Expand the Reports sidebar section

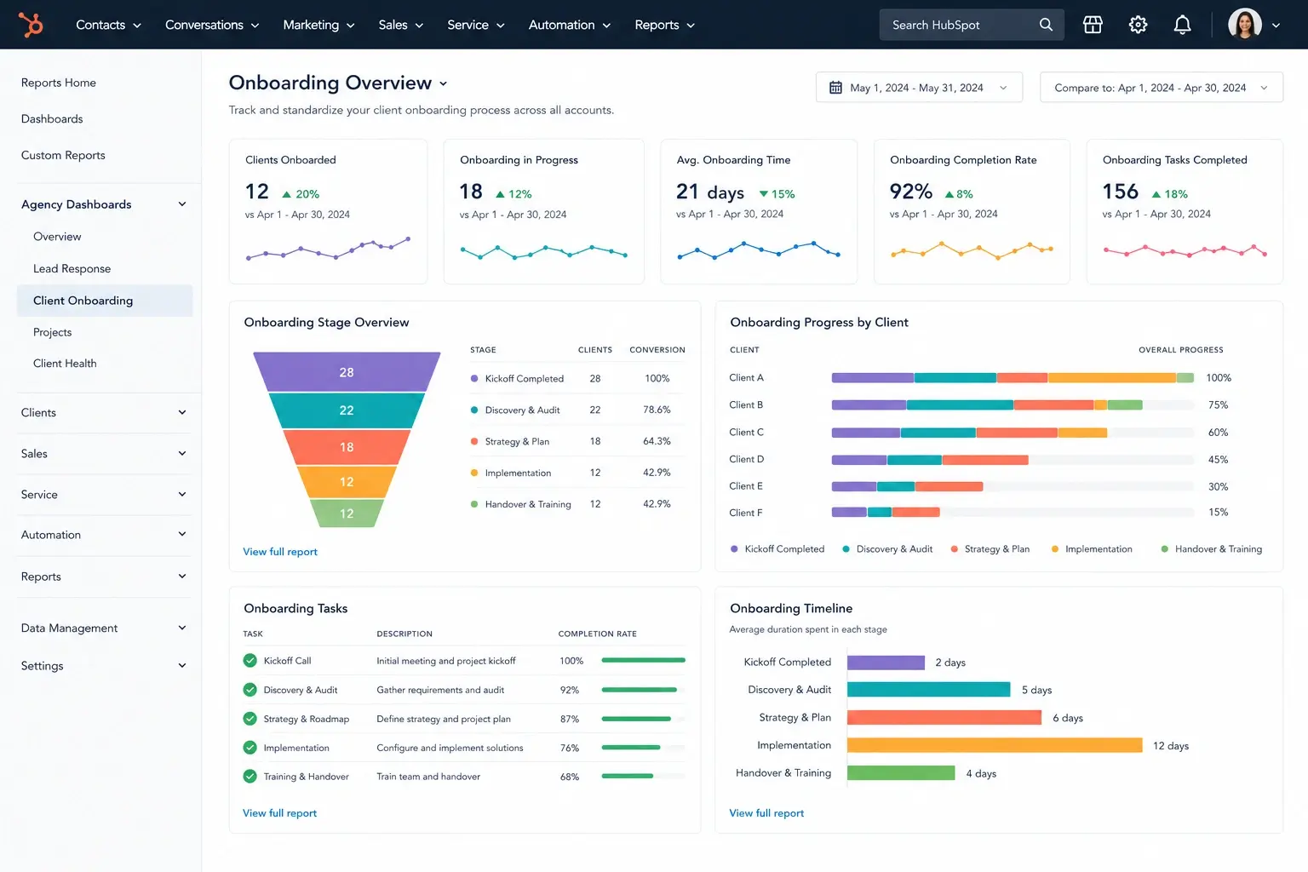[182, 577]
